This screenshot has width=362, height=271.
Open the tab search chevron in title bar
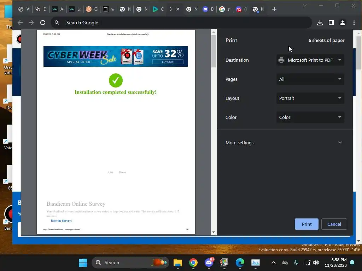(305, 5)
